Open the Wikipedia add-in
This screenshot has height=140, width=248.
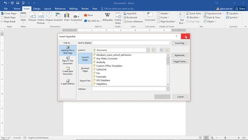click(108, 17)
